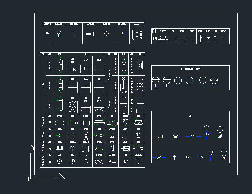Viewport: 252px width, 194px height.
Task: Select the upward arrow pipe fitting symbol
Action: click(215, 38)
